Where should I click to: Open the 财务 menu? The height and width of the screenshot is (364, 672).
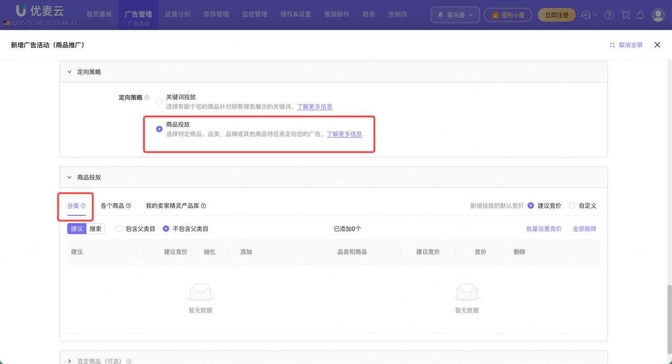point(369,15)
